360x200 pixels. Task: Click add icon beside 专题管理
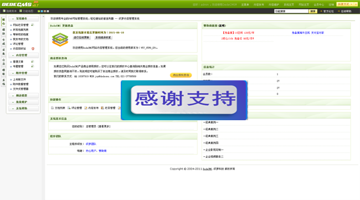(33, 66)
